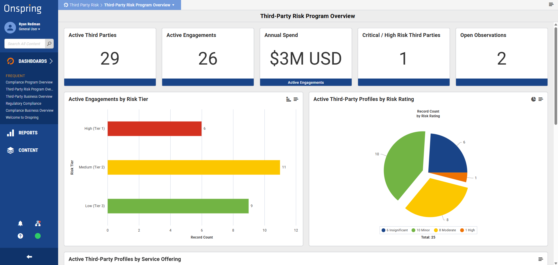The height and width of the screenshot is (265, 558).
Task: Toggle the Insignificant legend entry
Action: coord(395,230)
